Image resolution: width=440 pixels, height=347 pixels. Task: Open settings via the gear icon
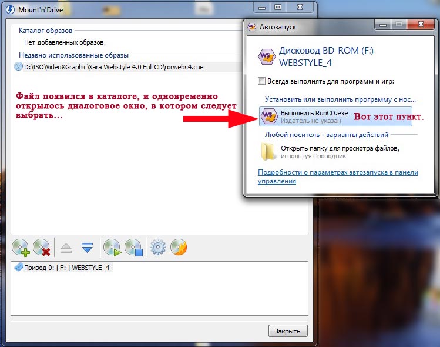(x=157, y=247)
